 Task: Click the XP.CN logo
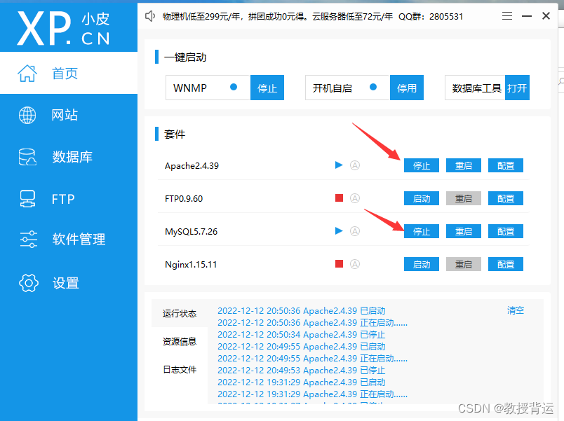tap(63, 28)
